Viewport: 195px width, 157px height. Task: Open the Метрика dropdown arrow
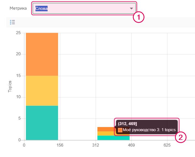tap(131, 9)
